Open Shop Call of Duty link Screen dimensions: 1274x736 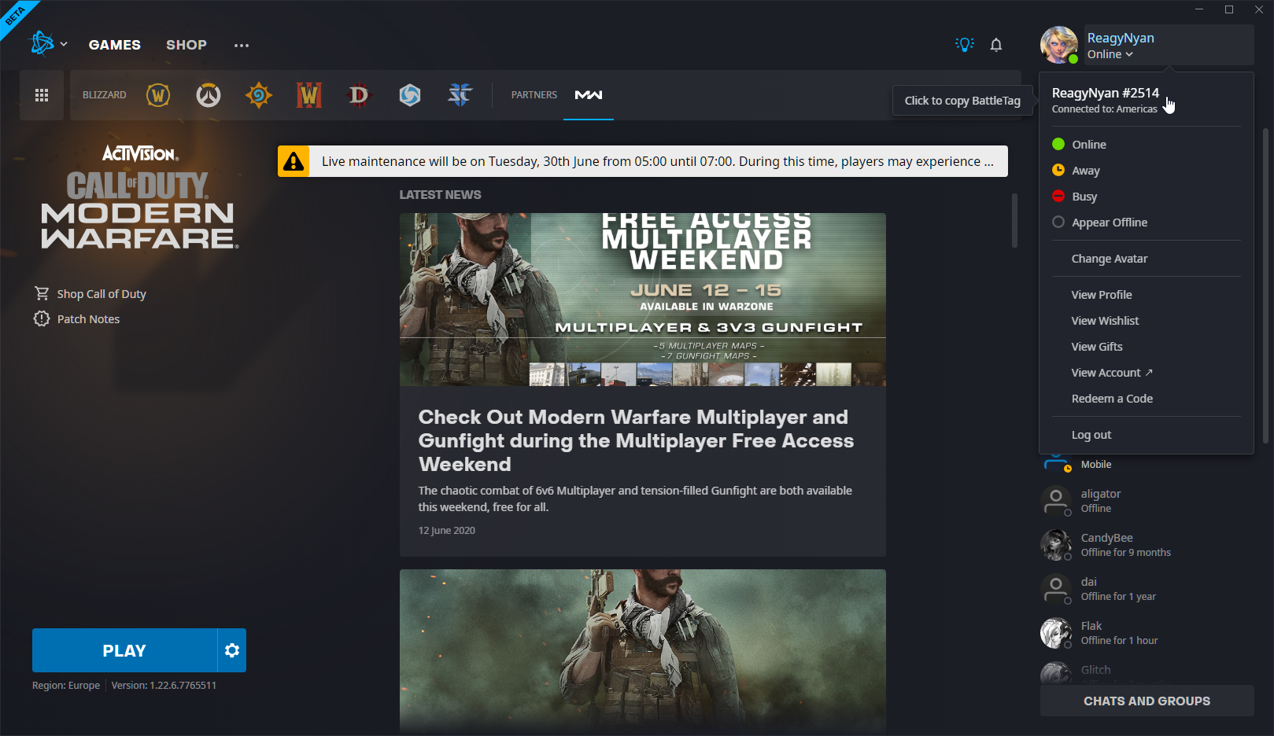[x=90, y=294]
